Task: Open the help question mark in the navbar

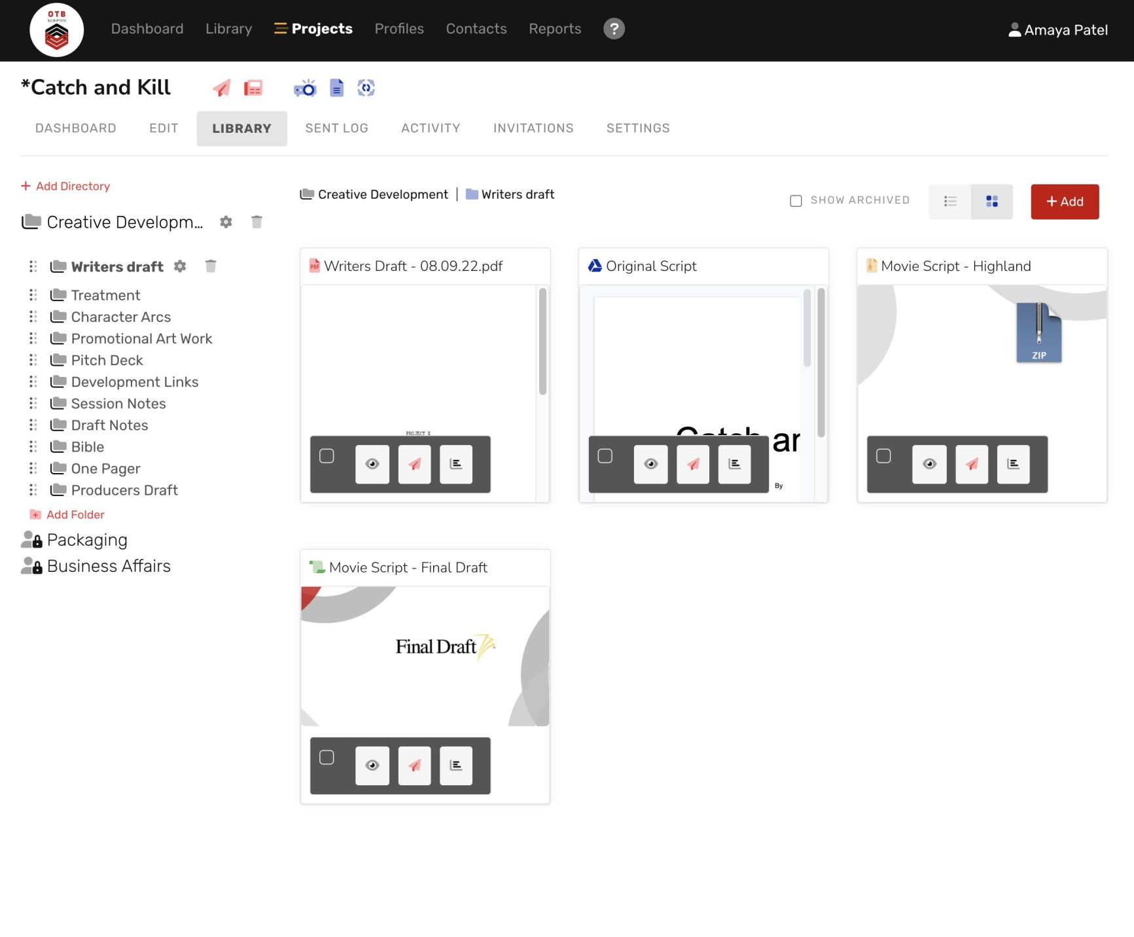Action: coord(613,28)
